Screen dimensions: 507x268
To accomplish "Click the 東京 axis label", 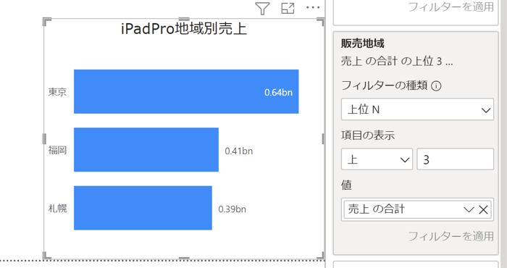I will (57, 92).
